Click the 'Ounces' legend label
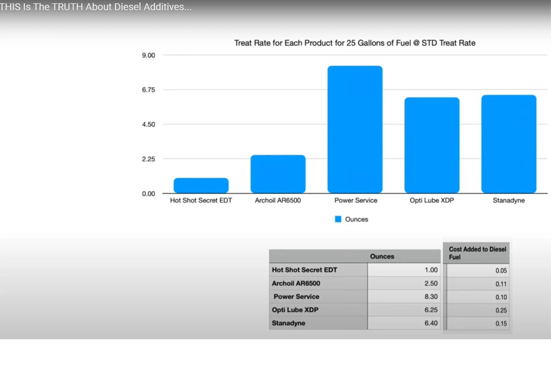551x367 pixels. coord(356,219)
